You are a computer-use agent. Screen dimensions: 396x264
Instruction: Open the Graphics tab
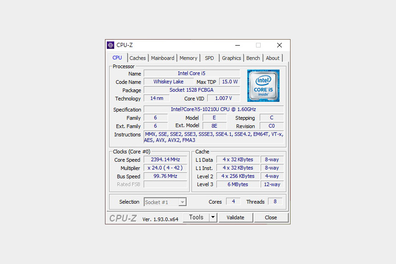pyautogui.click(x=231, y=58)
